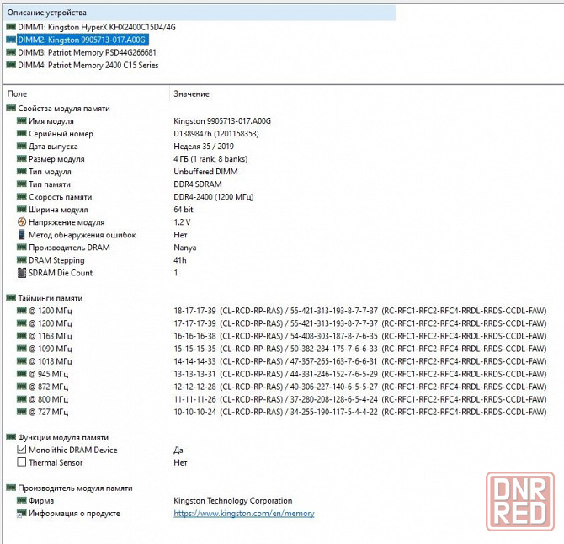Click the icon next to Фирма
564x544 pixels.
tap(22, 500)
